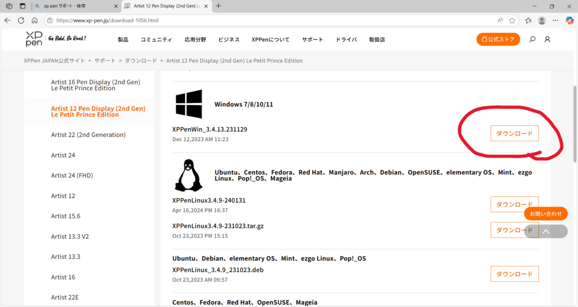Open browser profile avatar icon
The height and width of the screenshot is (307, 578).
[542, 20]
